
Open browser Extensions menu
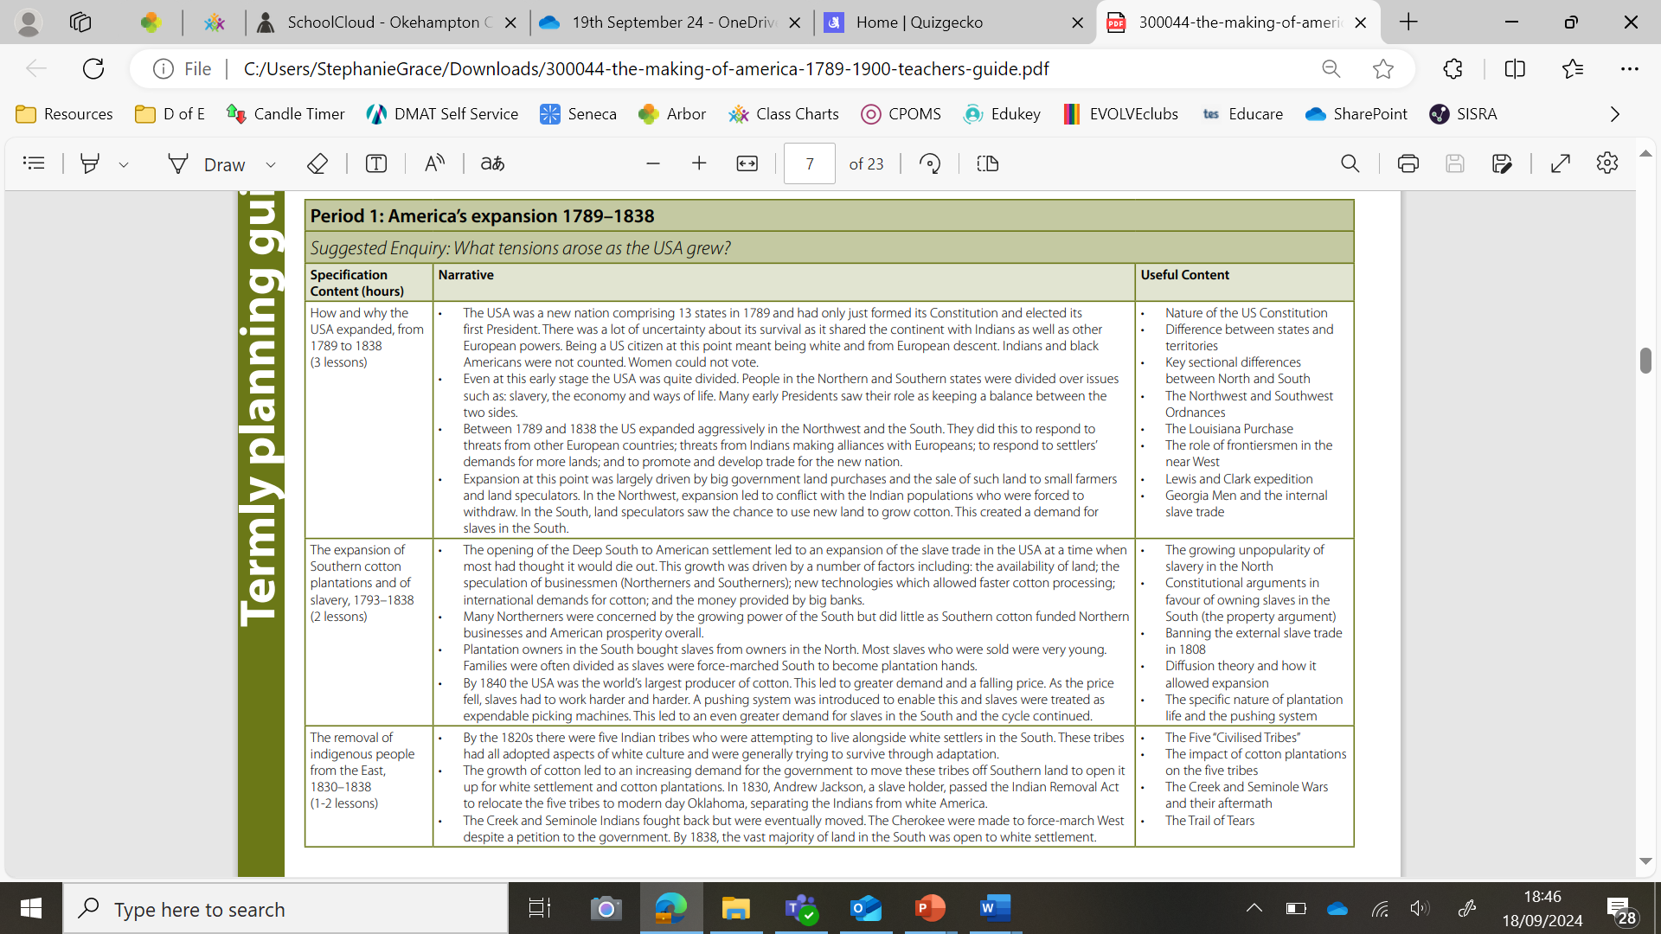[x=1453, y=68]
